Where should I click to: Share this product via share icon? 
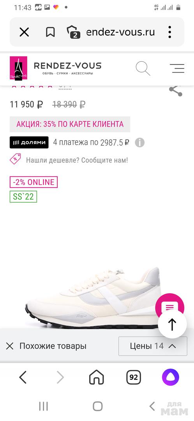click(176, 90)
